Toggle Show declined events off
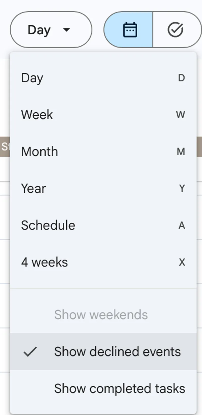The height and width of the screenshot is (415, 202). [x=117, y=352]
